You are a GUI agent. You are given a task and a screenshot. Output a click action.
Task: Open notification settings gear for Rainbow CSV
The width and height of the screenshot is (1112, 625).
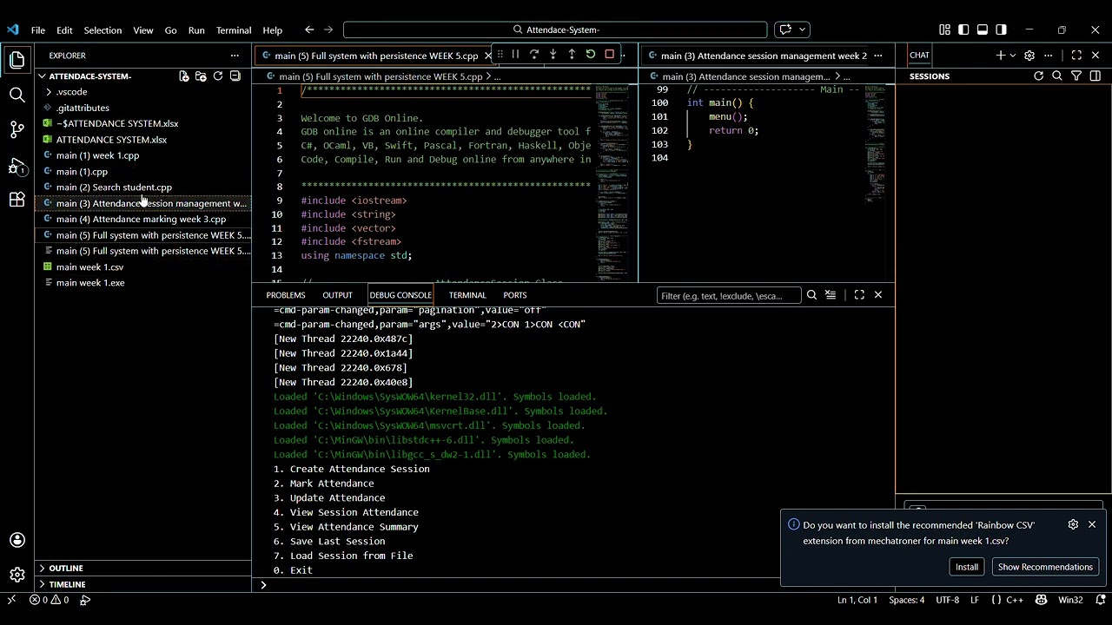(x=1073, y=524)
